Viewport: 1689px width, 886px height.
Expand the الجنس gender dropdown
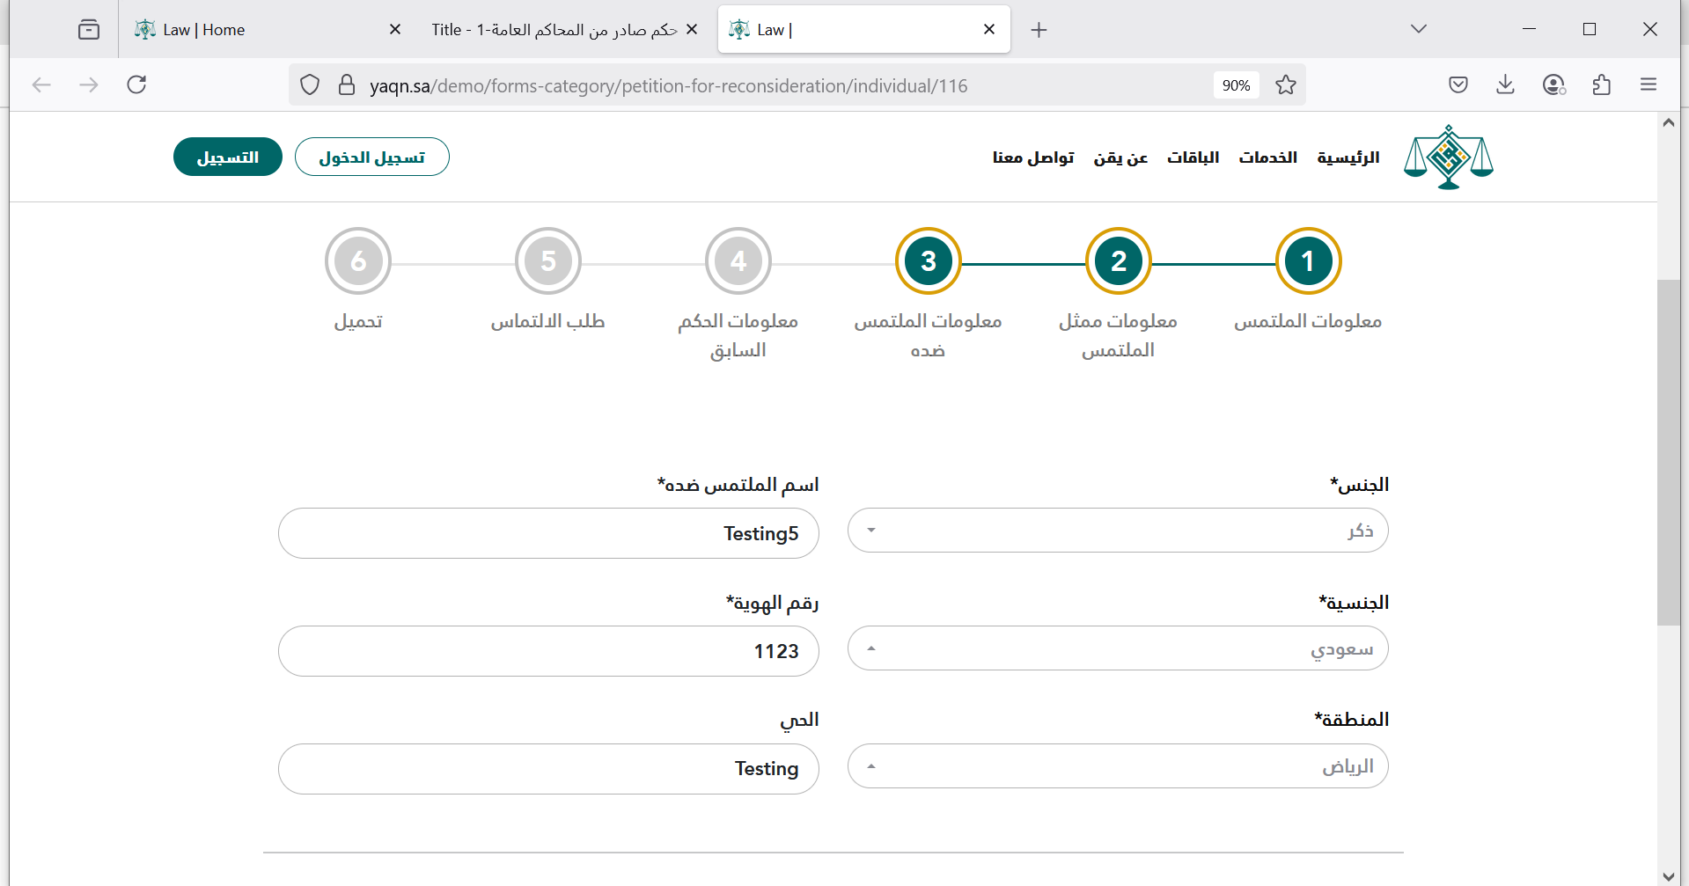(x=1117, y=531)
